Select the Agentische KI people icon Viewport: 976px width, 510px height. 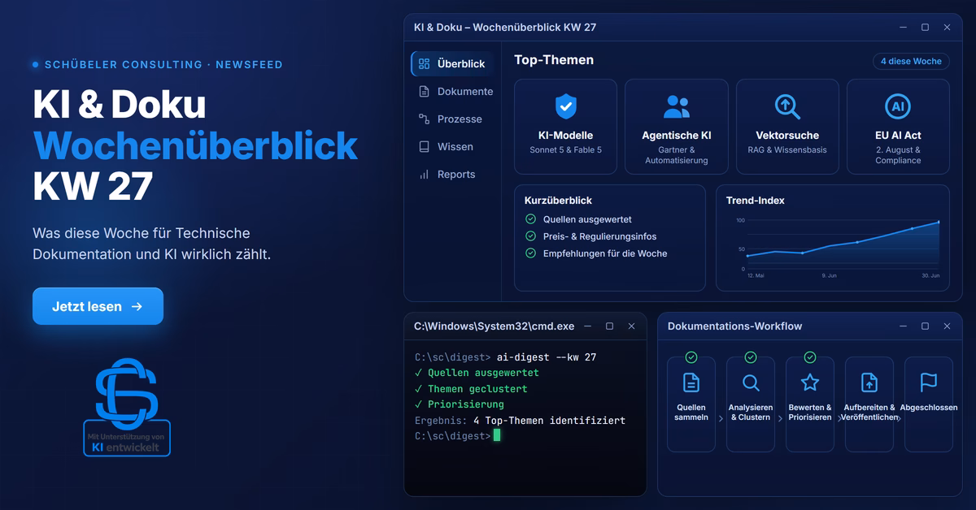pos(676,106)
